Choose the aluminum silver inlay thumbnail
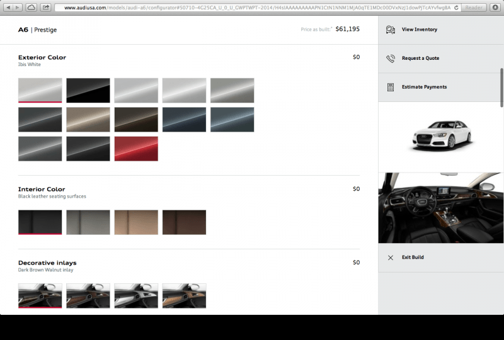 point(136,296)
